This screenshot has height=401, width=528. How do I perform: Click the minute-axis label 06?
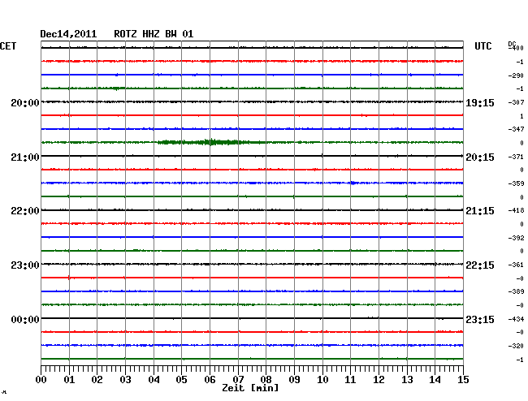coord(210,380)
